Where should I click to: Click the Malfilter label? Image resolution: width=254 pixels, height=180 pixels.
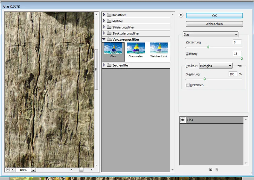[117, 21]
